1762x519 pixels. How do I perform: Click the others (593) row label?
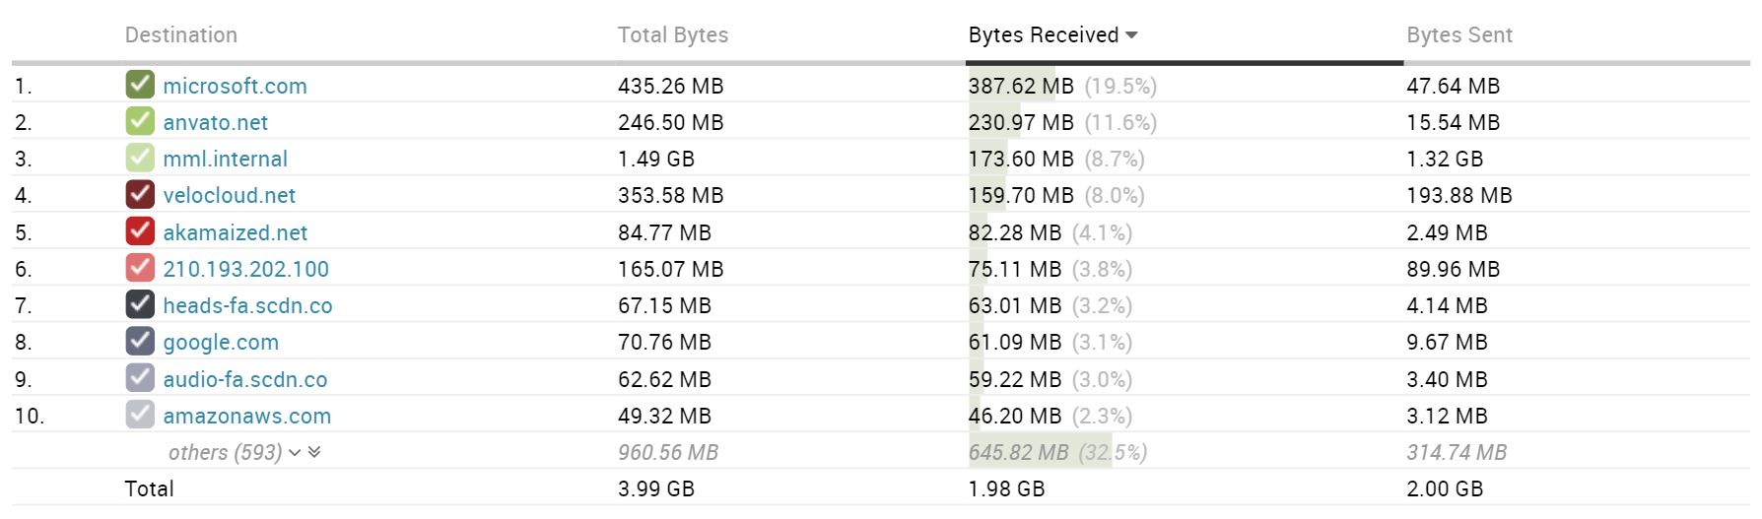coord(225,453)
